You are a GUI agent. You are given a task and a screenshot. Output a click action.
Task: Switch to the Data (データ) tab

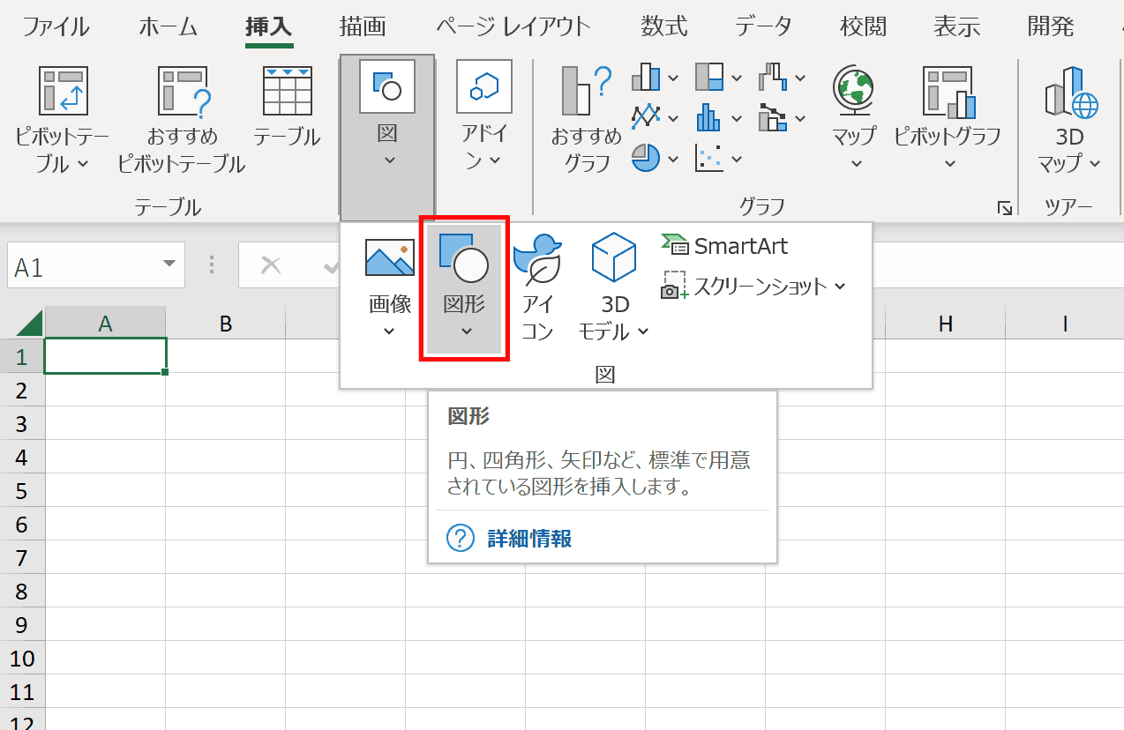pyautogui.click(x=764, y=26)
